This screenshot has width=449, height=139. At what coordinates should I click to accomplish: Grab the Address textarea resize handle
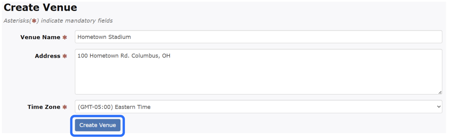click(x=440, y=92)
